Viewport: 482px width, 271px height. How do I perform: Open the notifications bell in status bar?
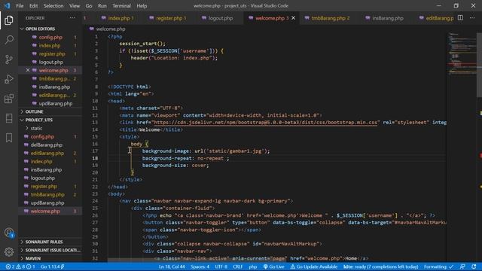pyautogui.click(x=474, y=266)
